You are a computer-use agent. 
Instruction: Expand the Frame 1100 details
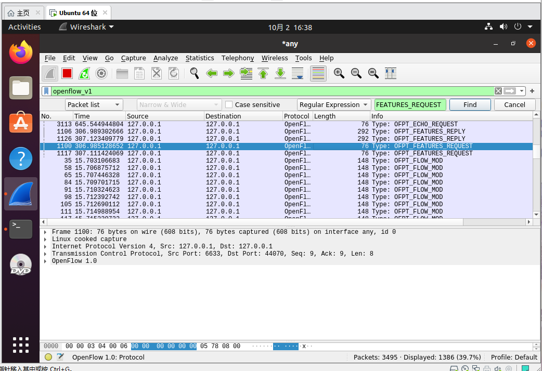pyautogui.click(x=45, y=232)
